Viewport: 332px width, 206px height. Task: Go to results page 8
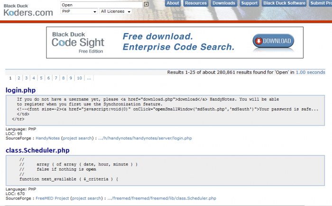(63, 78)
